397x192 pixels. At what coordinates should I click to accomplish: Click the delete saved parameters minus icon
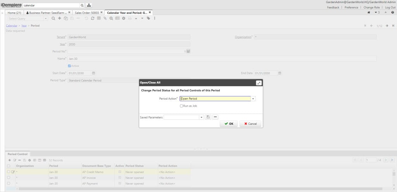tap(215, 117)
